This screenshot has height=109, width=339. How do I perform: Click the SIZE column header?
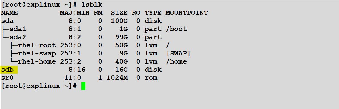pyautogui.click(x=119, y=13)
